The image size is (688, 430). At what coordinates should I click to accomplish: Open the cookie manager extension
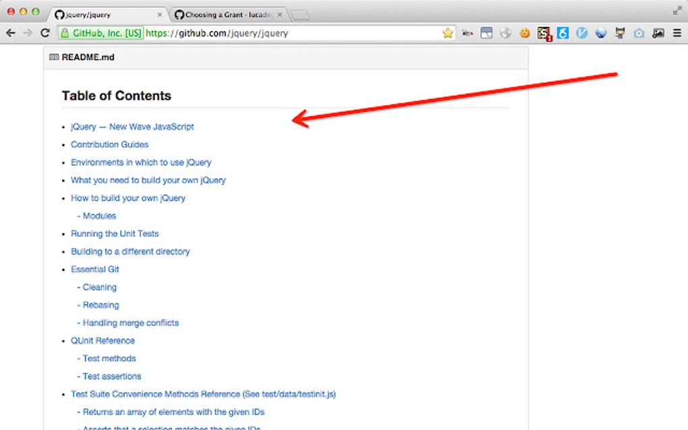click(x=525, y=32)
